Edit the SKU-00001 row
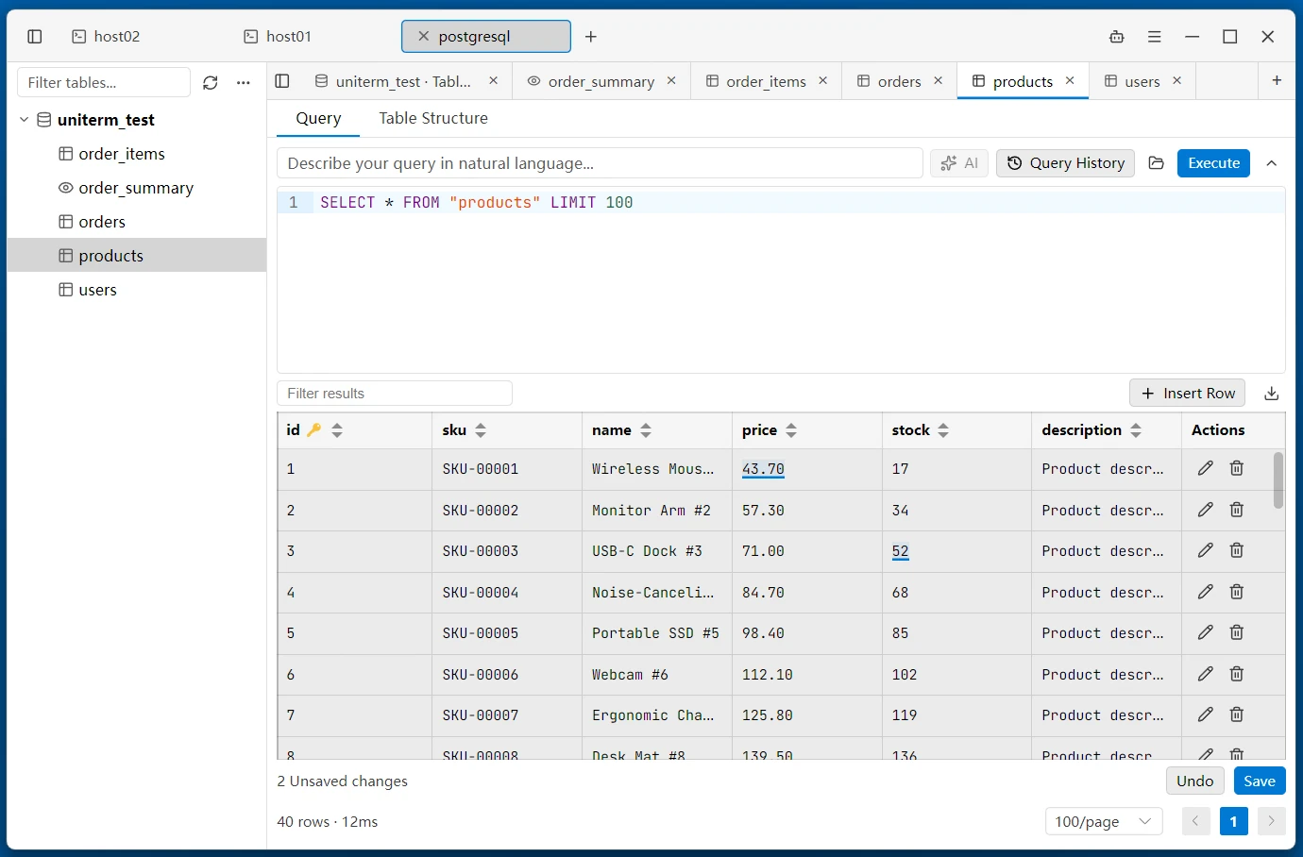The image size is (1303, 857). 1206,468
